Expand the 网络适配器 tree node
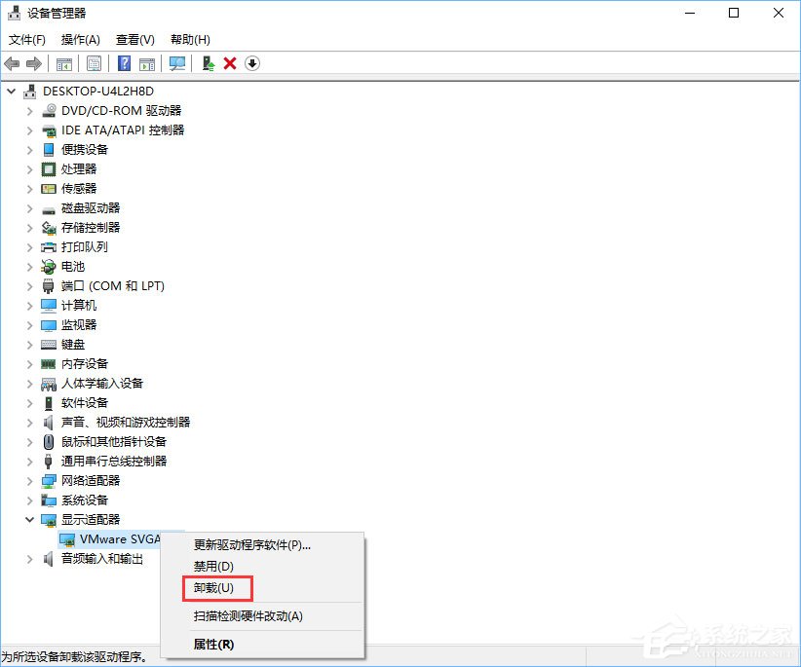The image size is (801, 667). pos(29,480)
